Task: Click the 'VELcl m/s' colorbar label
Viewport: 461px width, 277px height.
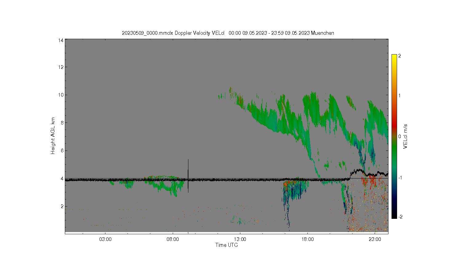Action: click(405, 136)
